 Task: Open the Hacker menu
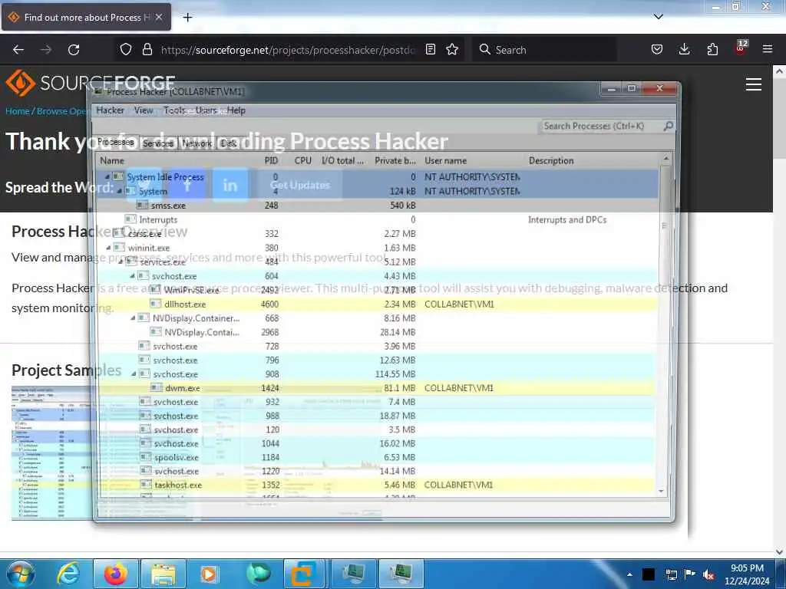click(x=110, y=110)
